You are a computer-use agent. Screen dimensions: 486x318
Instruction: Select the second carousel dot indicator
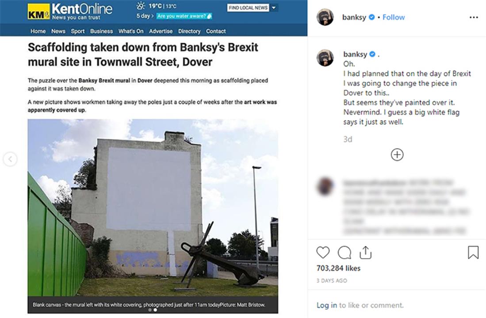click(x=155, y=310)
